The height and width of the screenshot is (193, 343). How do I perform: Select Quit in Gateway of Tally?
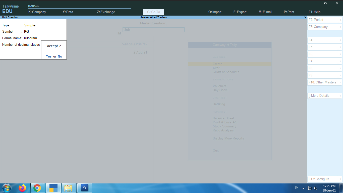coord(216,150)
